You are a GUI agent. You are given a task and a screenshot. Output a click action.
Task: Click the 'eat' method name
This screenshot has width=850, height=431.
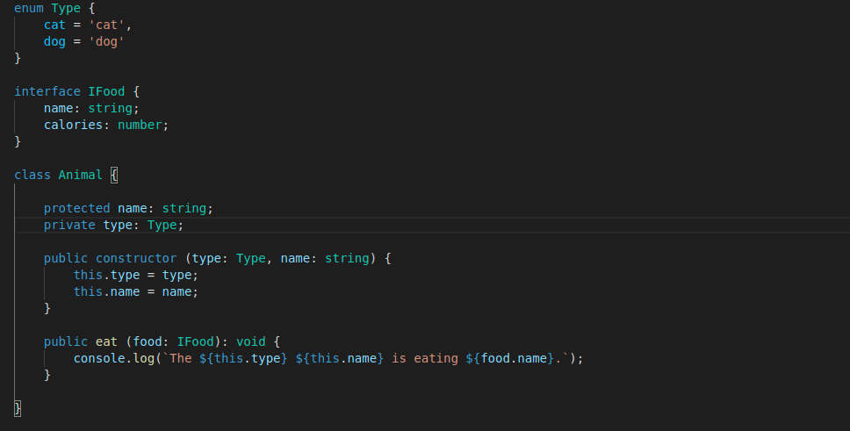[x=106, y=341]
